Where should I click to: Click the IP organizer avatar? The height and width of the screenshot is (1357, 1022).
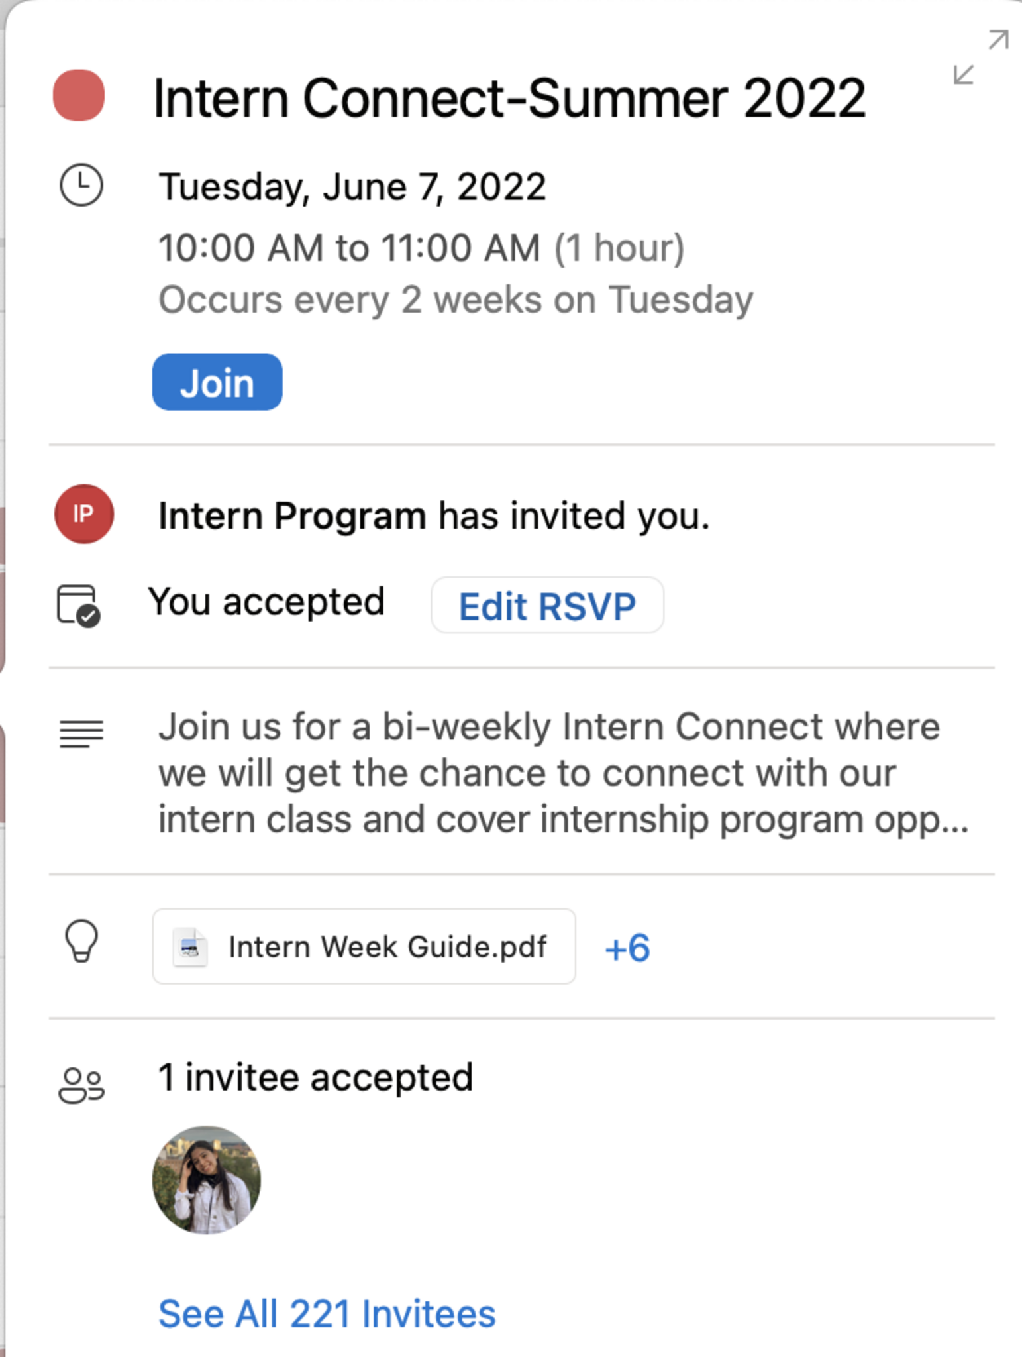point(83,514)
